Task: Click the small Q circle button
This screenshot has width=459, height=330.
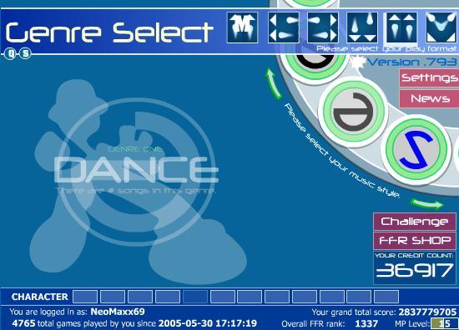Action: point(11,53)
